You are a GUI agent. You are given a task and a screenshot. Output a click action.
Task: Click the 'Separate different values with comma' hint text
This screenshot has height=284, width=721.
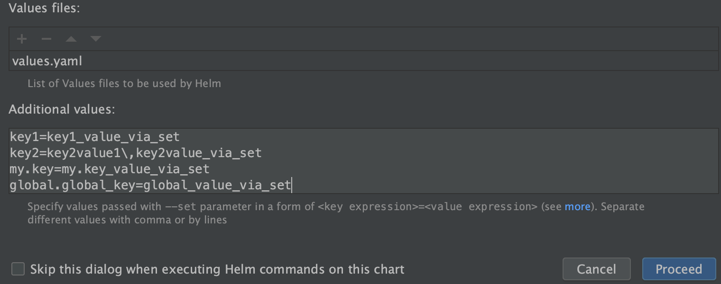coord(336,213)
